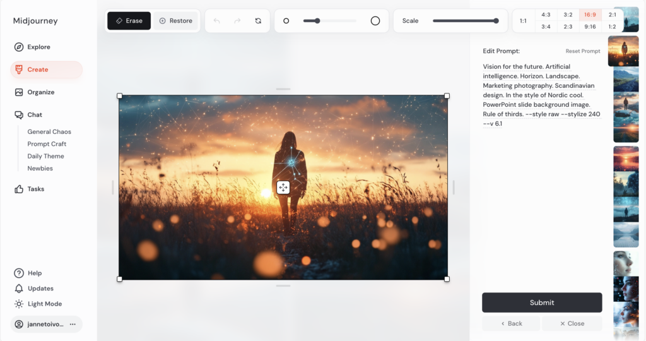This screenshot has height=341, width=646.
Task: Open account menu ellipsis next to username
Action: [x=73, y=324]
